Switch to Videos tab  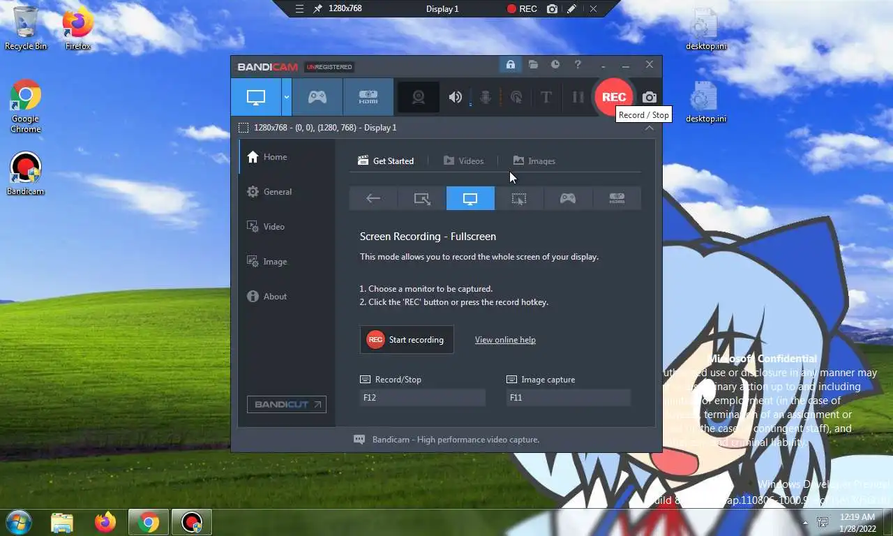click(x=463, y=161)
